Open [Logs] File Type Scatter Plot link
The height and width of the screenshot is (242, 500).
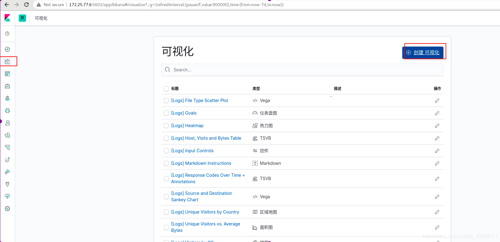199,100
